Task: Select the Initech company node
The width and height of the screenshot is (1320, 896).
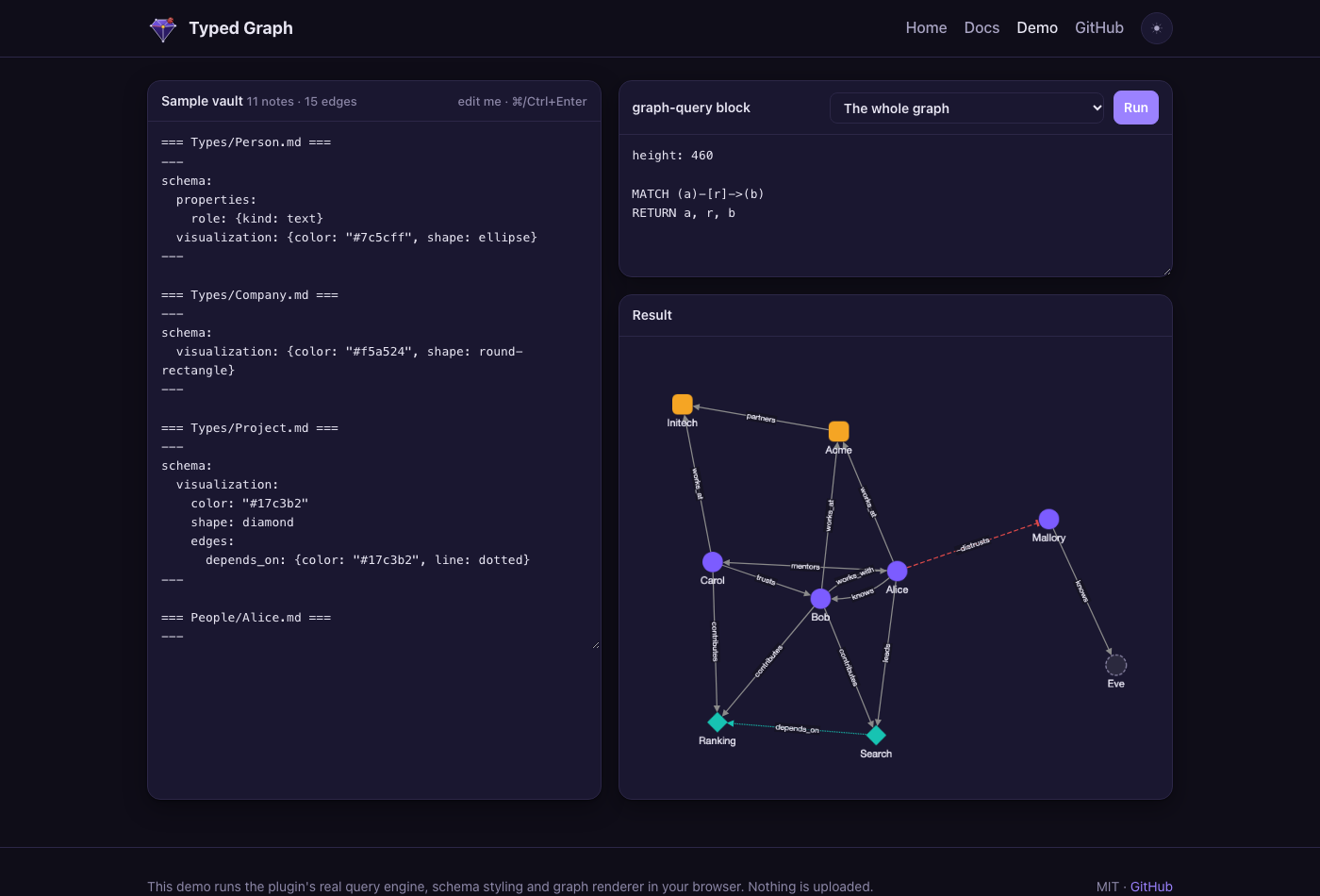Action: [x=683, y=405]
